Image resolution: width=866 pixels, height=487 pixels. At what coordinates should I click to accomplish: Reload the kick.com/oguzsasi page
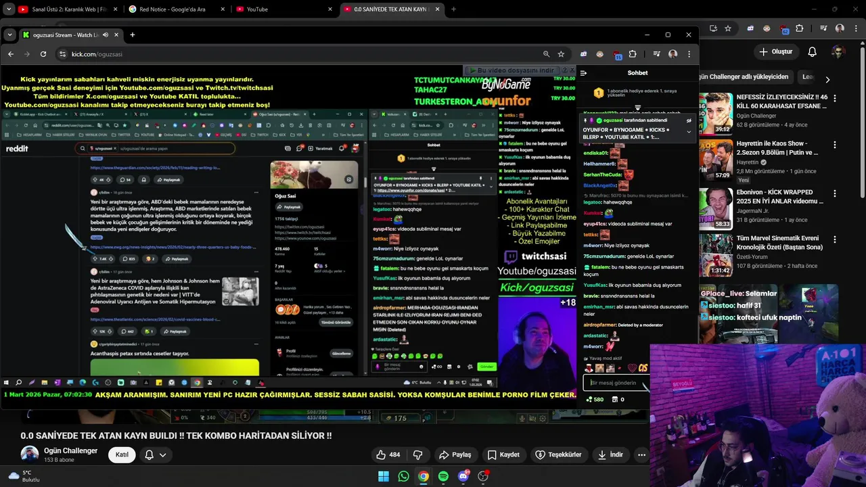click(x=43, y=54)
